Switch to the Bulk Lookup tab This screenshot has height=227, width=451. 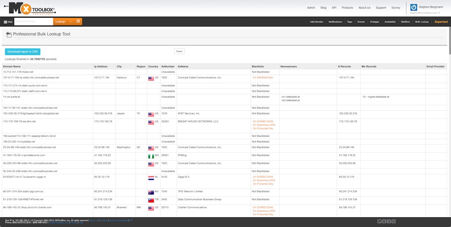pyautogui.click(x=421, y=22)
